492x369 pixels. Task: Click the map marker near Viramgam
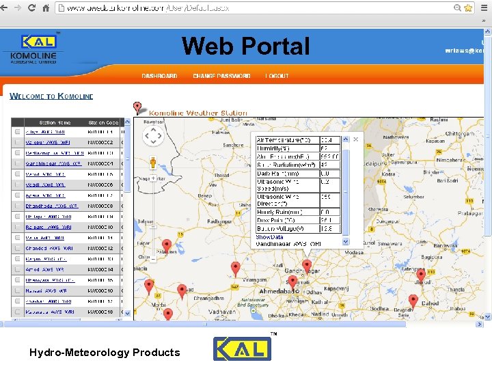point(235,269)
